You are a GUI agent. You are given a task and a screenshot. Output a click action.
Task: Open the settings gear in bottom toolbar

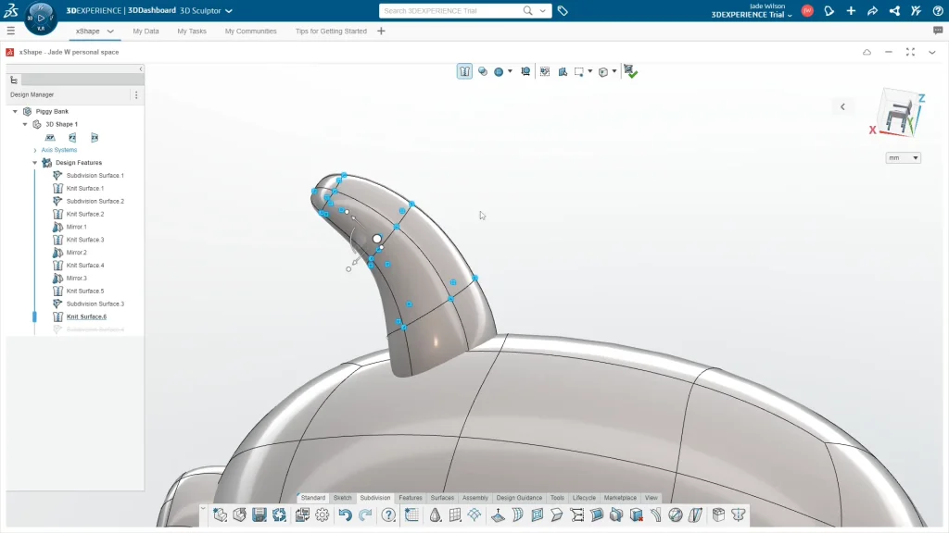323,515
